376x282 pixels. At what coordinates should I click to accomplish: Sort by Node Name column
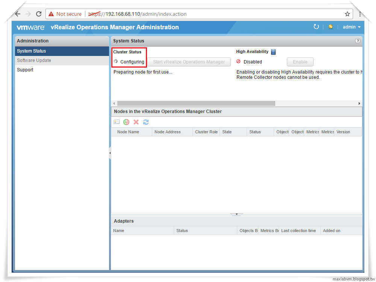click(x=132, y=132)
